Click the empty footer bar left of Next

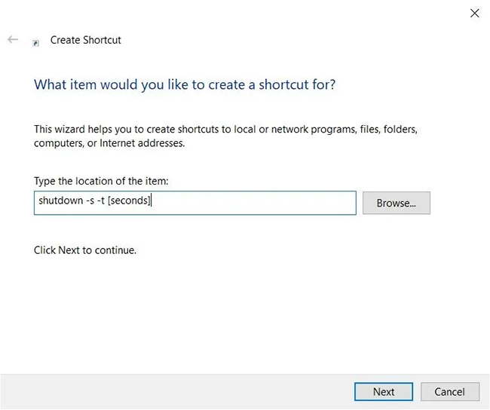coord(173,391)
